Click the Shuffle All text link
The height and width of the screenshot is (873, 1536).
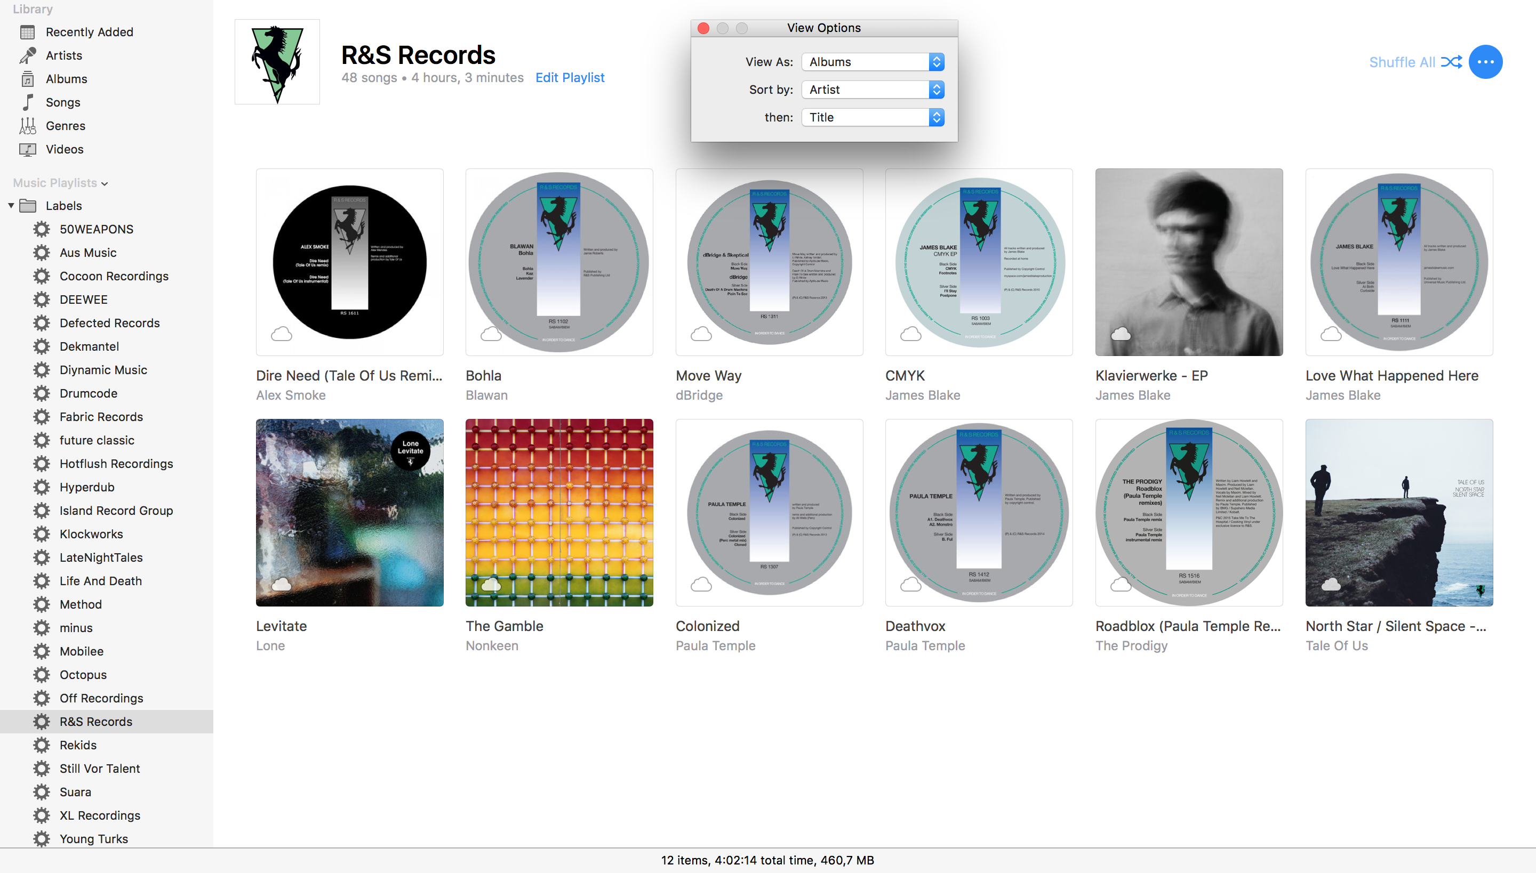tap(1402, 62)
